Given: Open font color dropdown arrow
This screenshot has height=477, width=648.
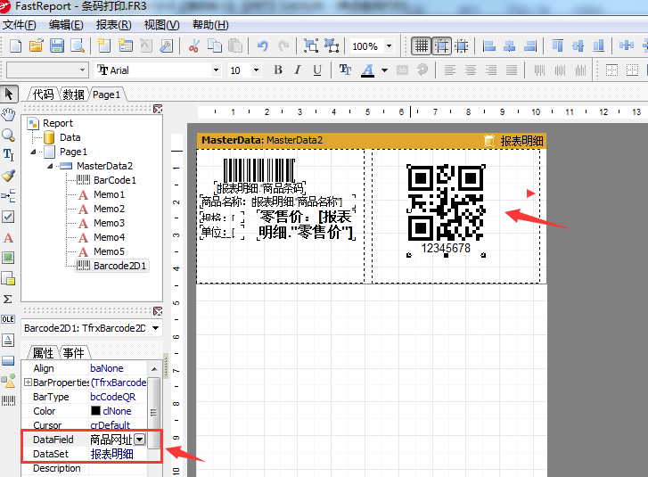Looking at the screenshot, I should pyautogui.click(x=385, y=70).
